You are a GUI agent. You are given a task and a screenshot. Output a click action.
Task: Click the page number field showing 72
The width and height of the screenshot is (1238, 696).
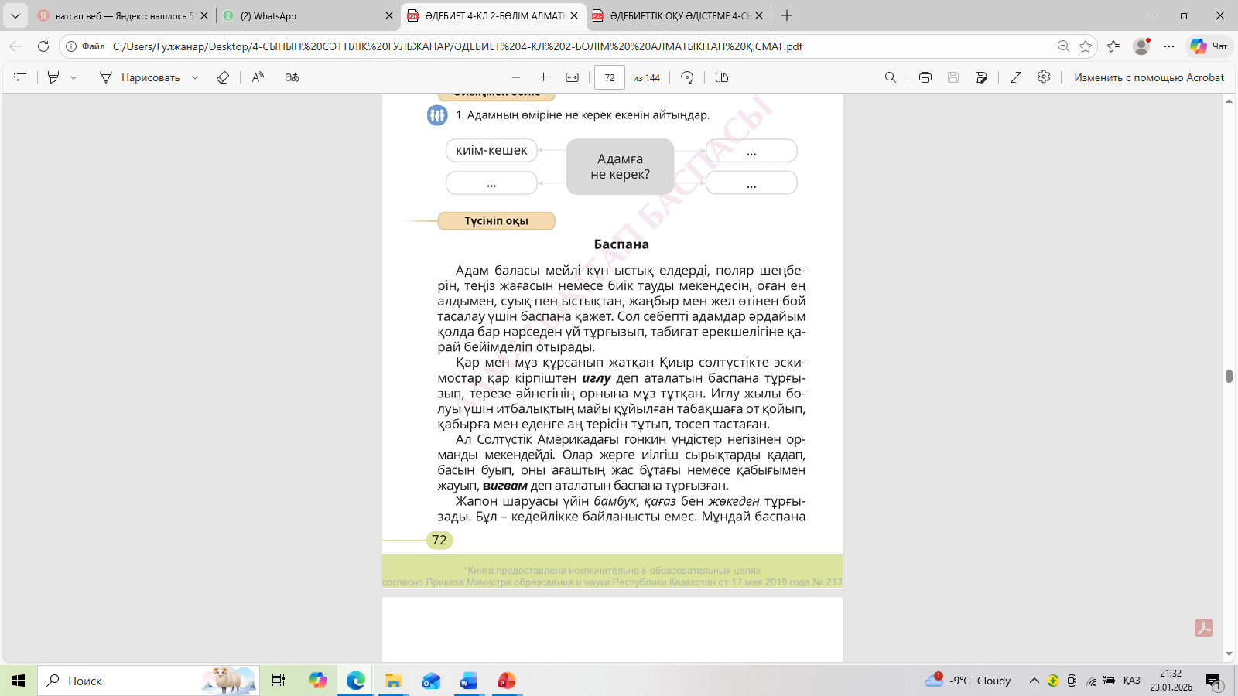pyautogui.click(x=610, y=77)
